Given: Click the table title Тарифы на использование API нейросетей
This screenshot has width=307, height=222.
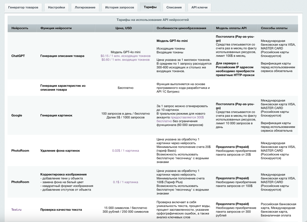Looking at the screenshot, I should tap(153, 20).
